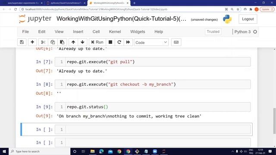
Task: Open Microsoft Edge from the taskbar
Action: click(x=101, y=151)
